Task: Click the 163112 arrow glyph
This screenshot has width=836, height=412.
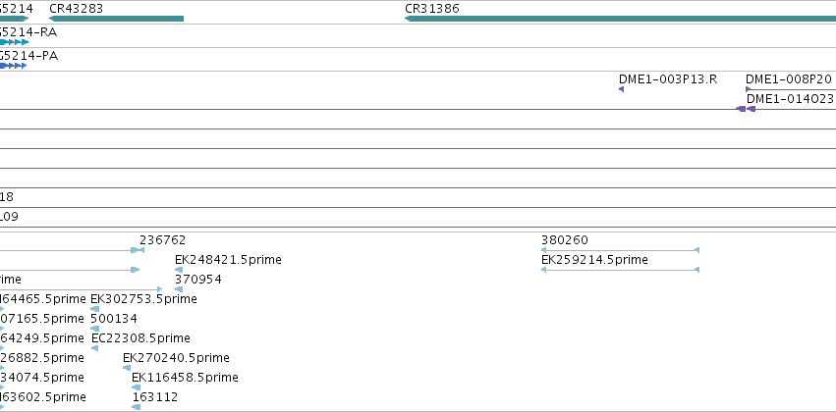Action: tap(136, 407)
